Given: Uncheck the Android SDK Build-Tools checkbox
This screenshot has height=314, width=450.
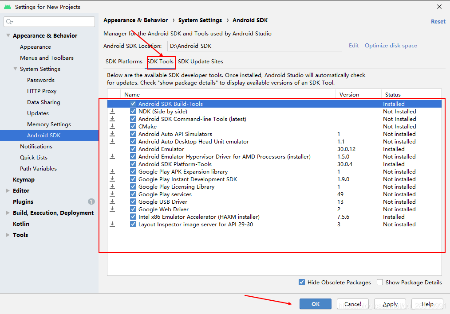Looking at the screenshot, I should (133, 104).
